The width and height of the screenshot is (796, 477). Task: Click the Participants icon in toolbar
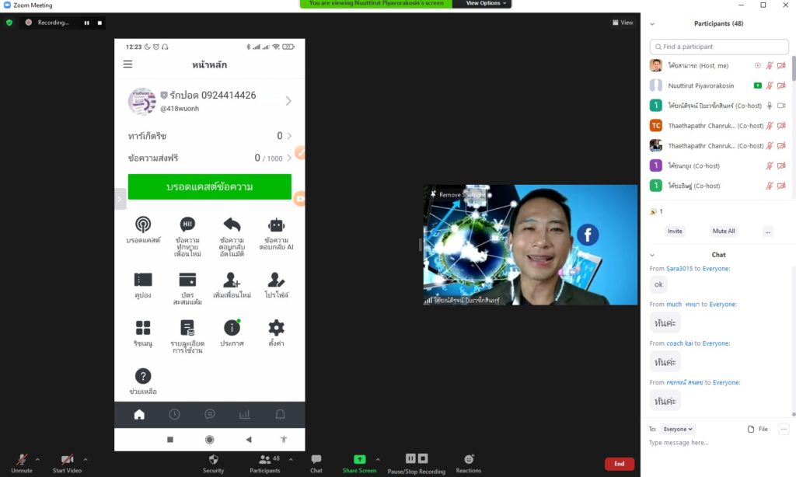click(x=265, y=459)
